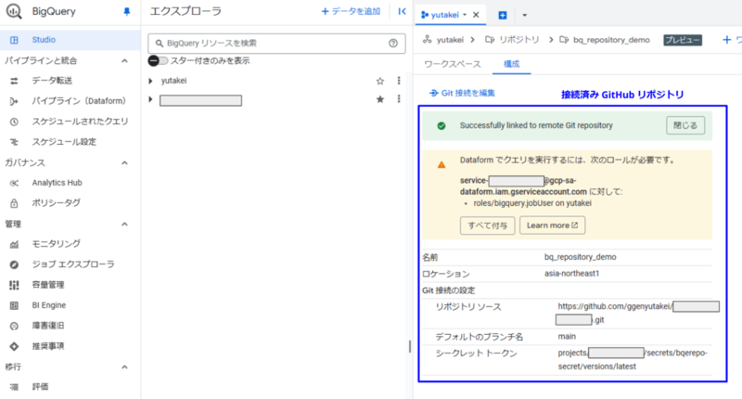The image size is (742, 399).
Task: Unstar the redacted project
Action: [x=380, y=99]
